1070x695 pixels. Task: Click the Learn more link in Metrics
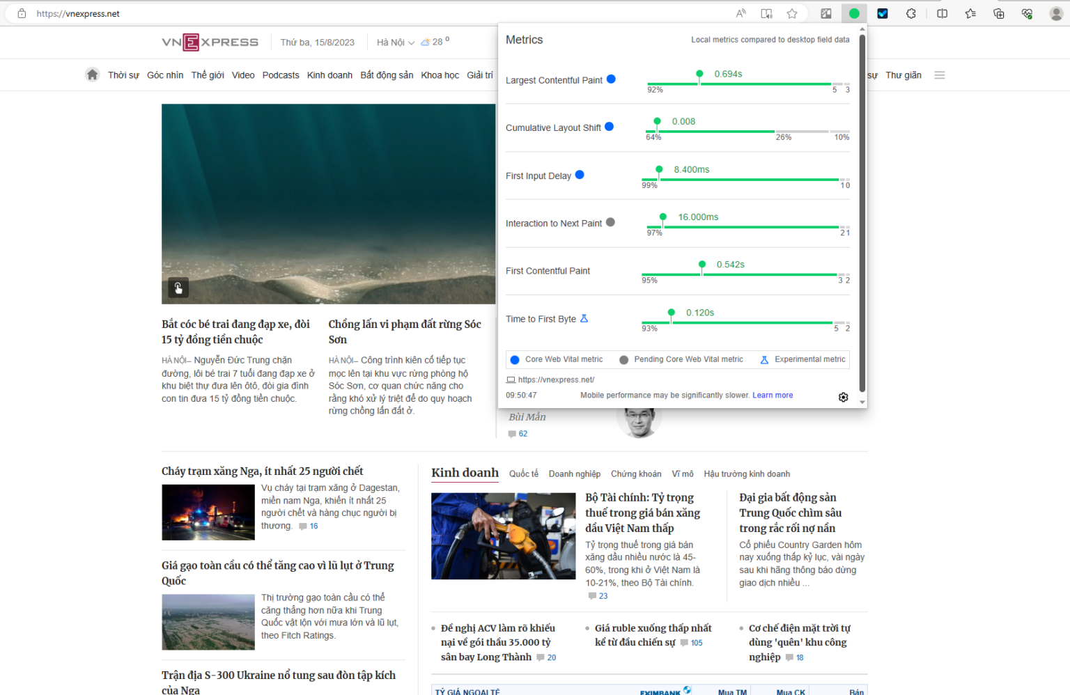(773, 396)
